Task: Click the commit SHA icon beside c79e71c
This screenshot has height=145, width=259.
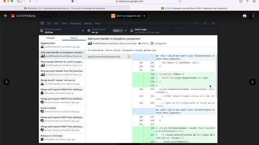Action: point(139,43)
